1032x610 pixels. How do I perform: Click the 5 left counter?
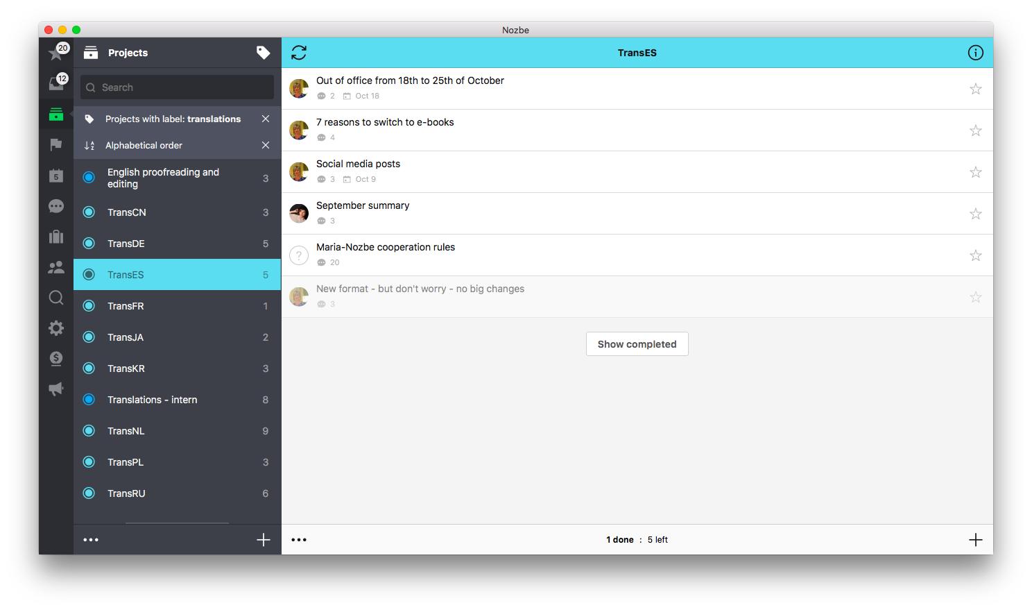657,540
